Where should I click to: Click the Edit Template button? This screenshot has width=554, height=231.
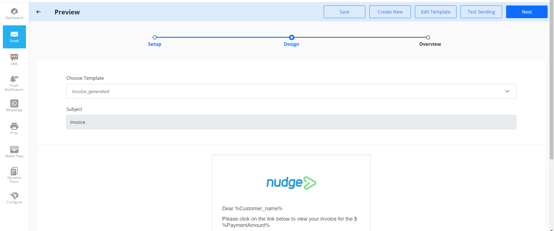[x=435, y=12]
